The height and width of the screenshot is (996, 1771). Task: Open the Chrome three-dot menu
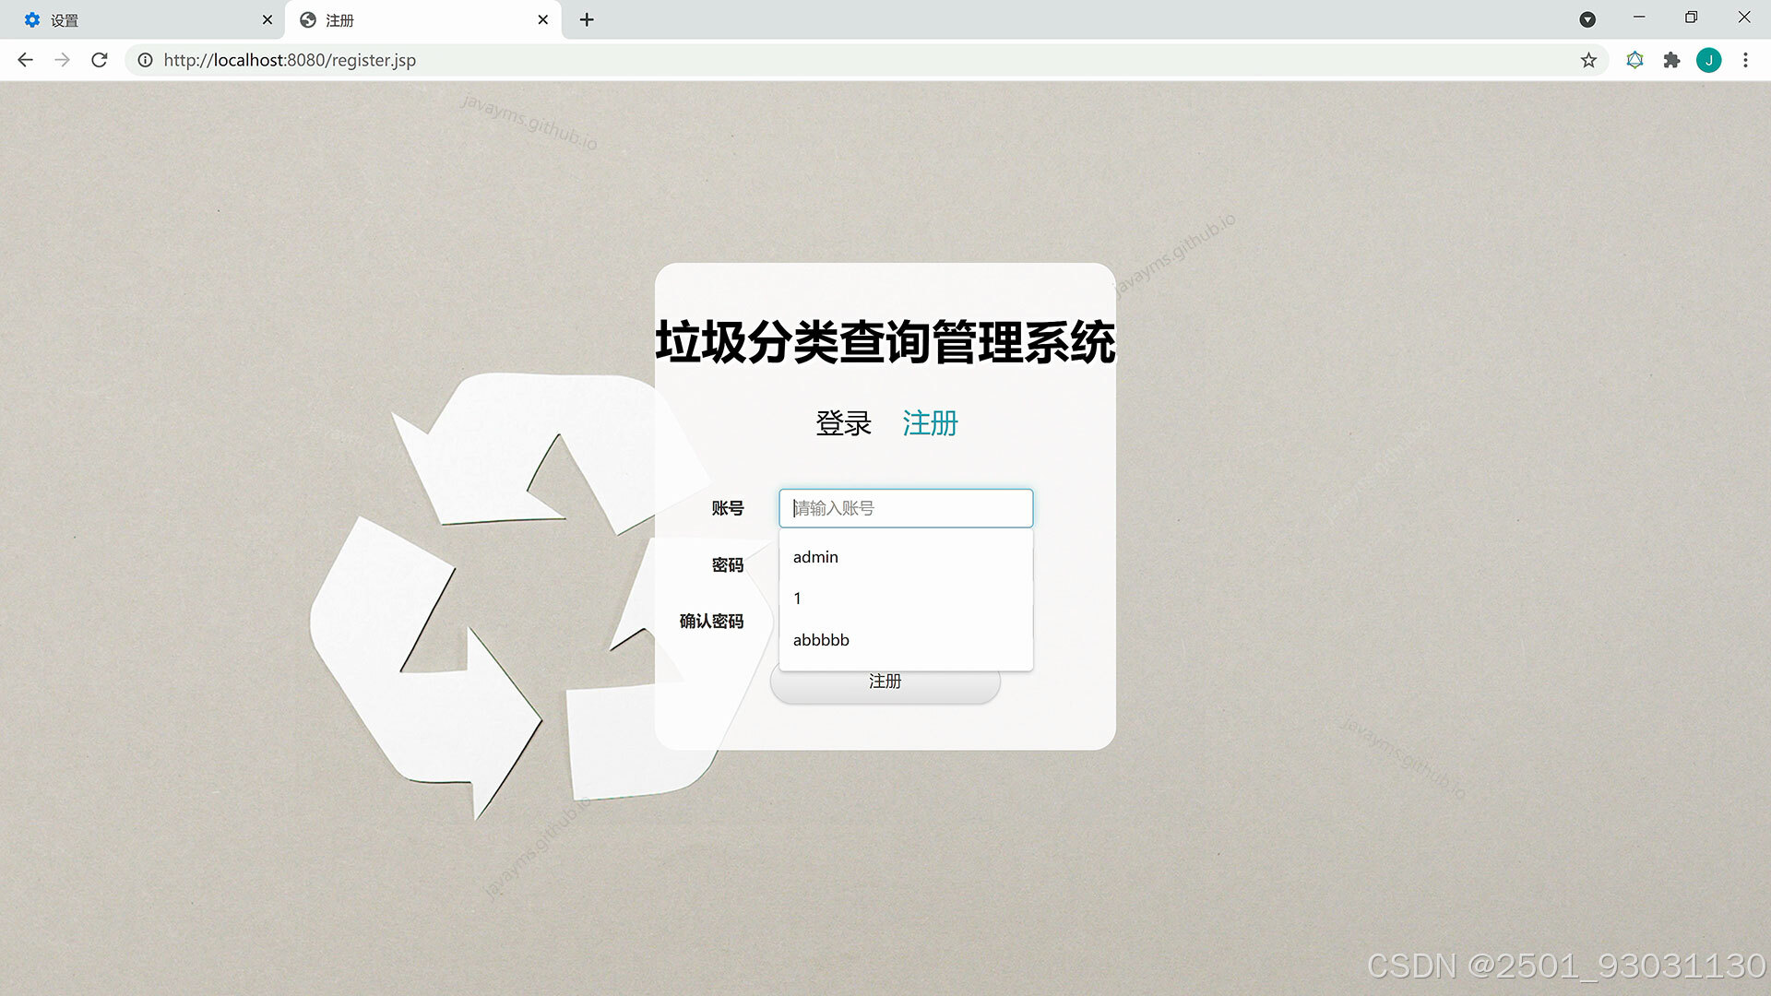[x=1745, y=60]
